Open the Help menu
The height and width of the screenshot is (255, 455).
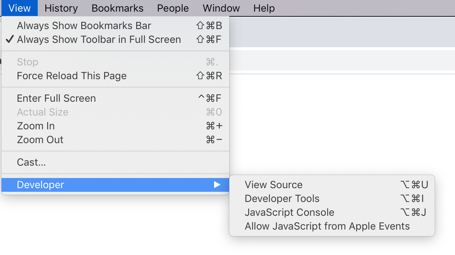click(264, 8)
